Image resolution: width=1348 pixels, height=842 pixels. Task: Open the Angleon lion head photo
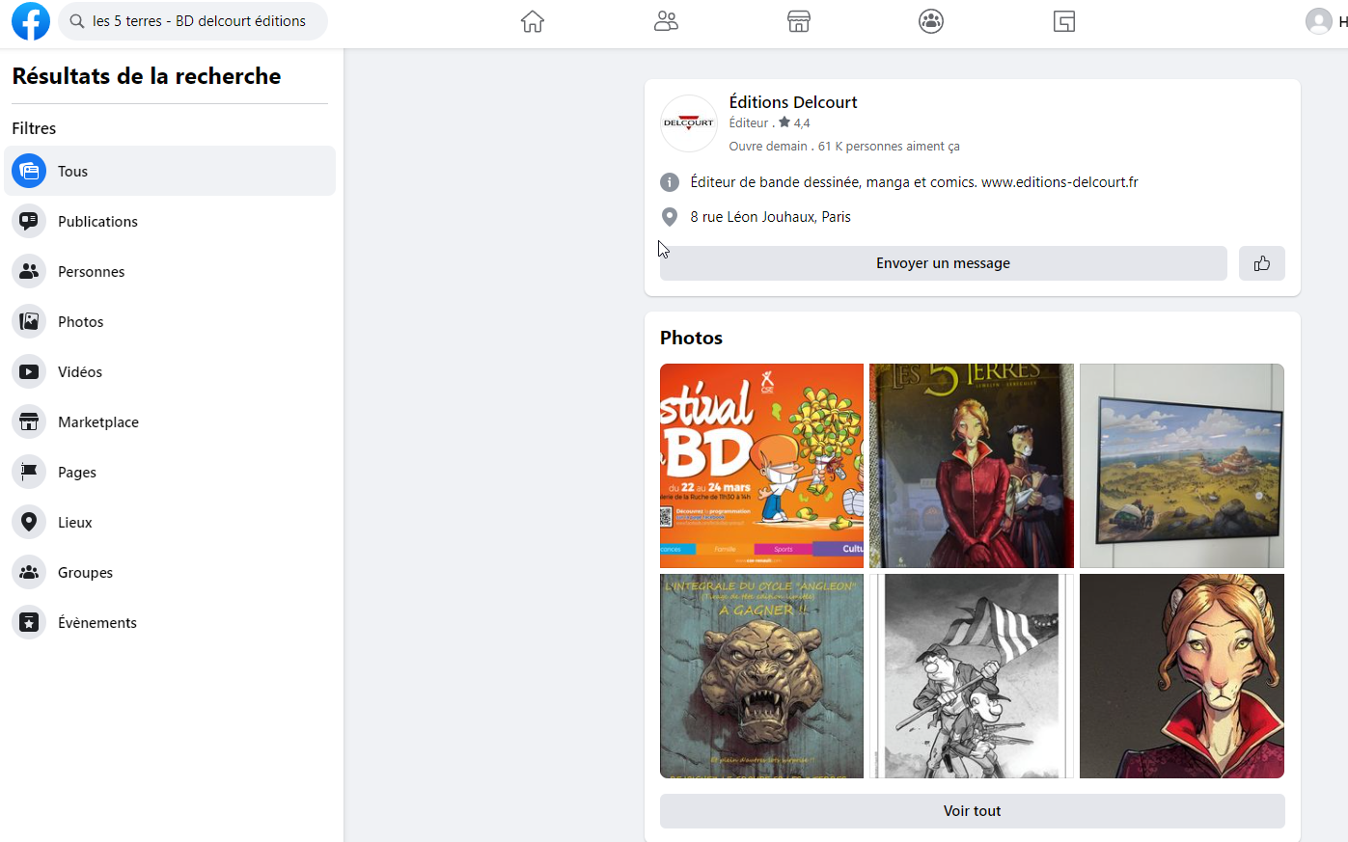[762, 676]
